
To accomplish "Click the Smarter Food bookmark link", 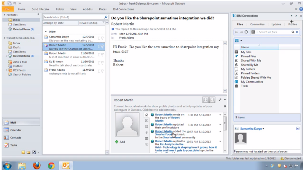I will [x=164, y=134].
